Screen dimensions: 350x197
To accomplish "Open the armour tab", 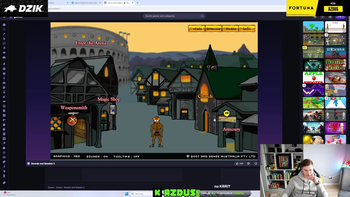I will pyautogui.click(x=213, y=29).
